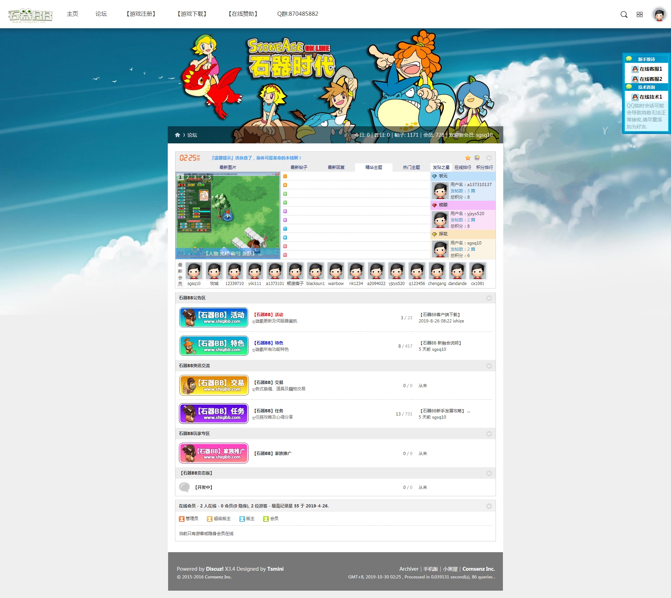671x598 pixels.
Task: Open Discuz! link in footer
Action: (x=215, y=569)
